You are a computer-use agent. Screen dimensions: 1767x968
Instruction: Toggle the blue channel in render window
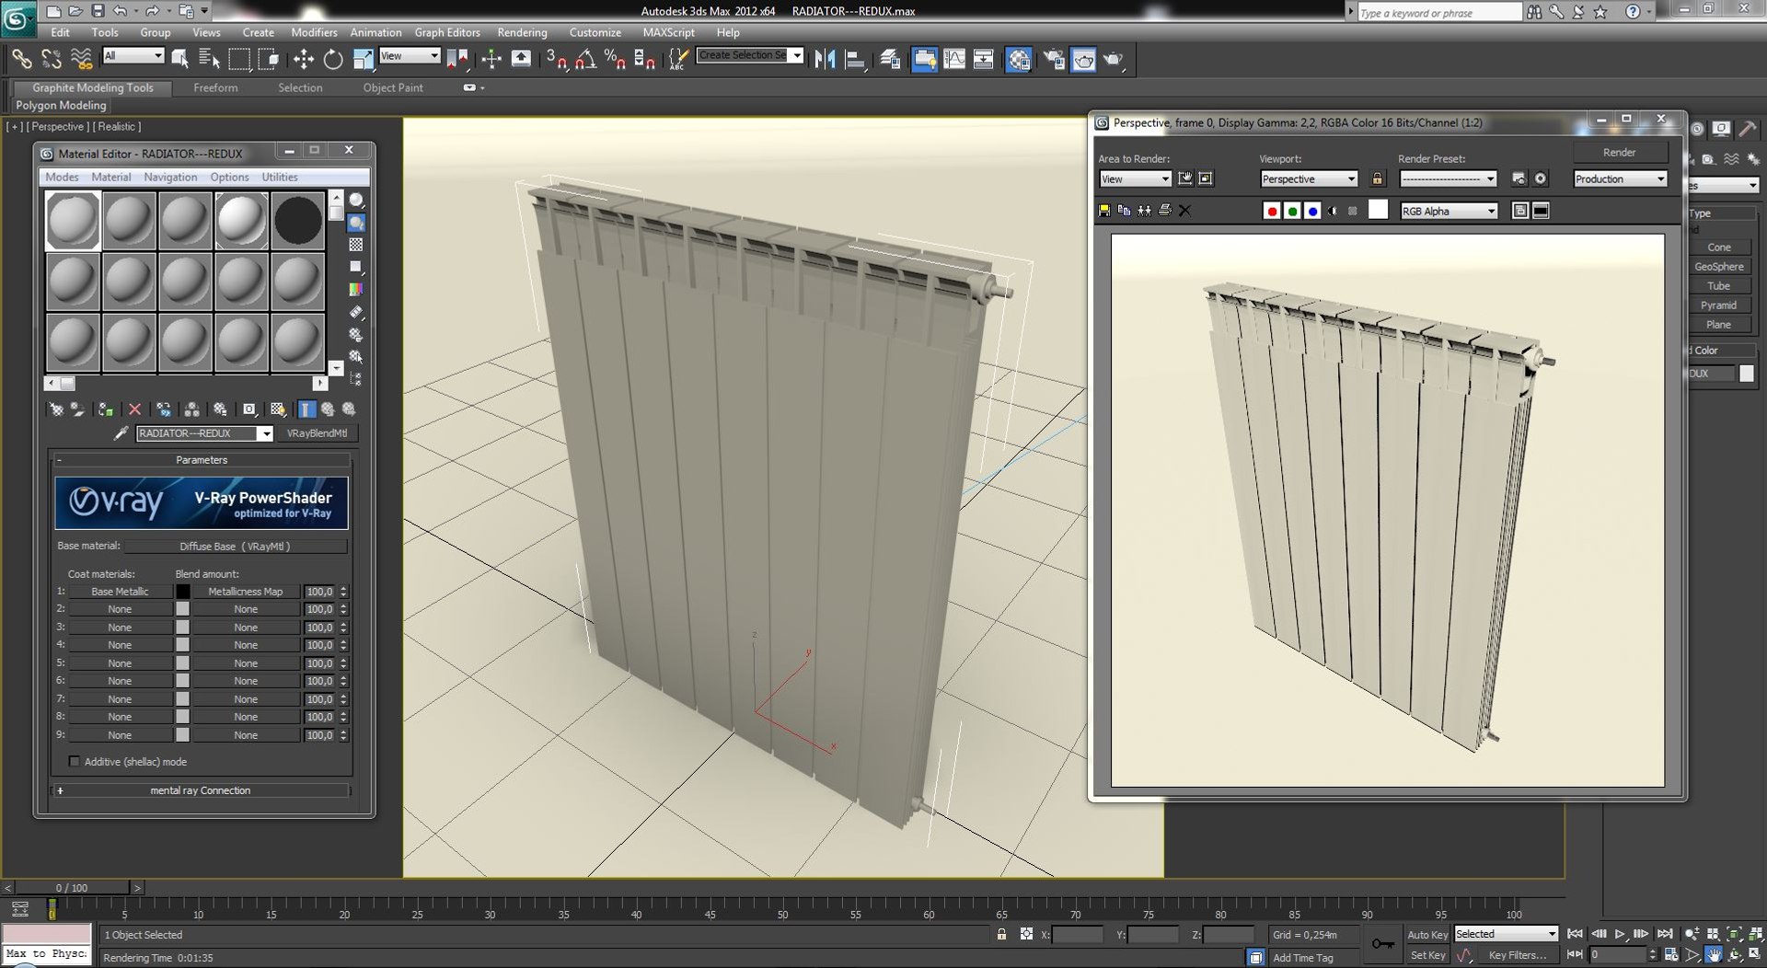click(1312, 211)
